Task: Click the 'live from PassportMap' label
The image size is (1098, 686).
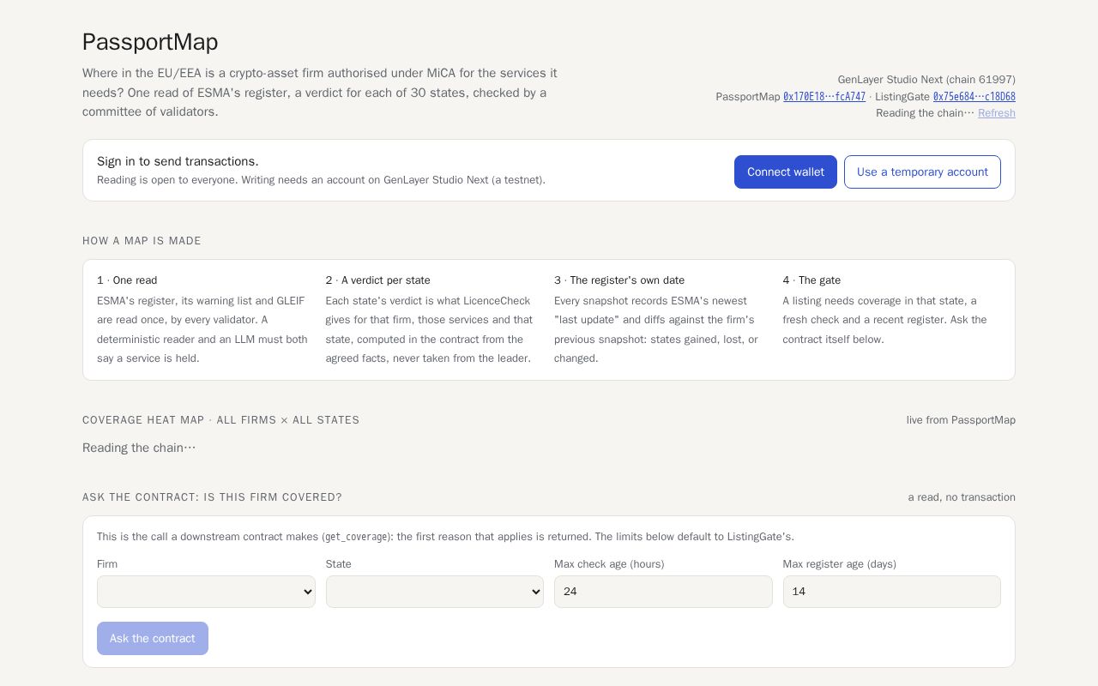Action: [961, 420]
